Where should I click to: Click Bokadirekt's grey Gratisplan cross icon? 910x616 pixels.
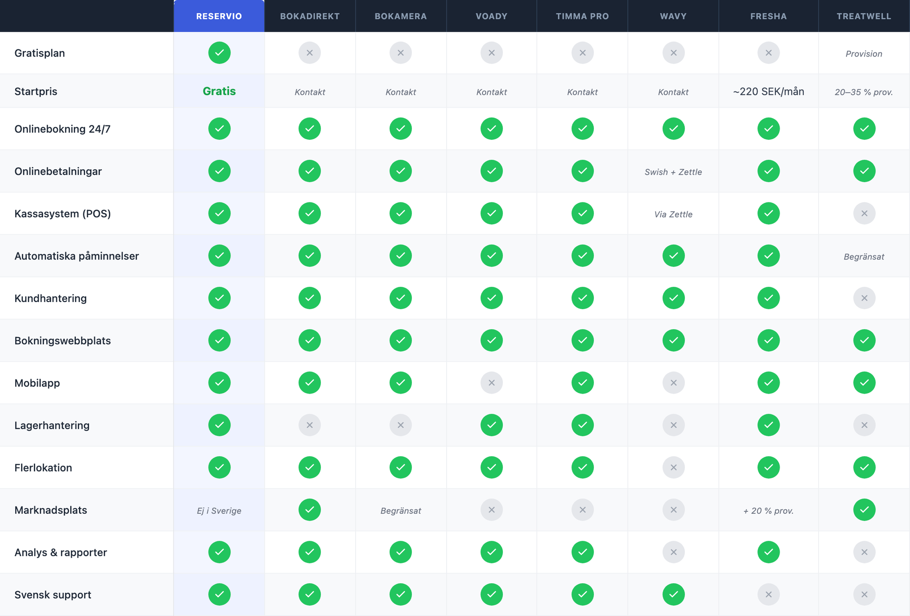[x=309, y=53]
